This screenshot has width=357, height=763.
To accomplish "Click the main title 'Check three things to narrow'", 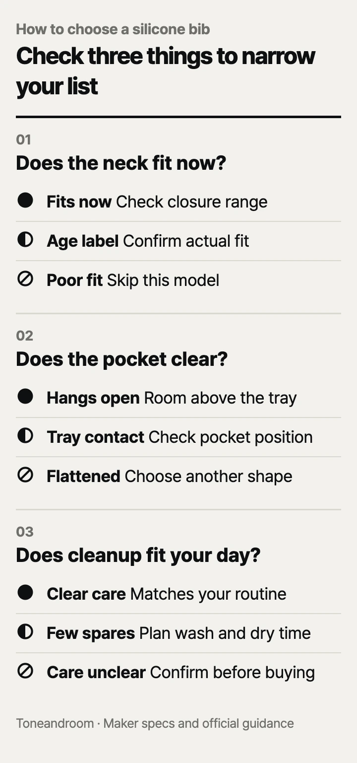I will click(166, 56).
